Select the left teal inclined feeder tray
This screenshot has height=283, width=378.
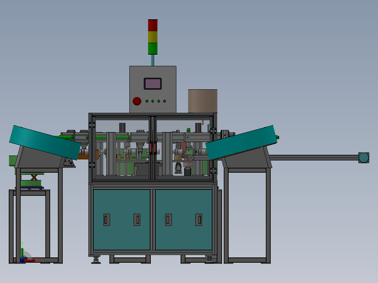point(45,142)
